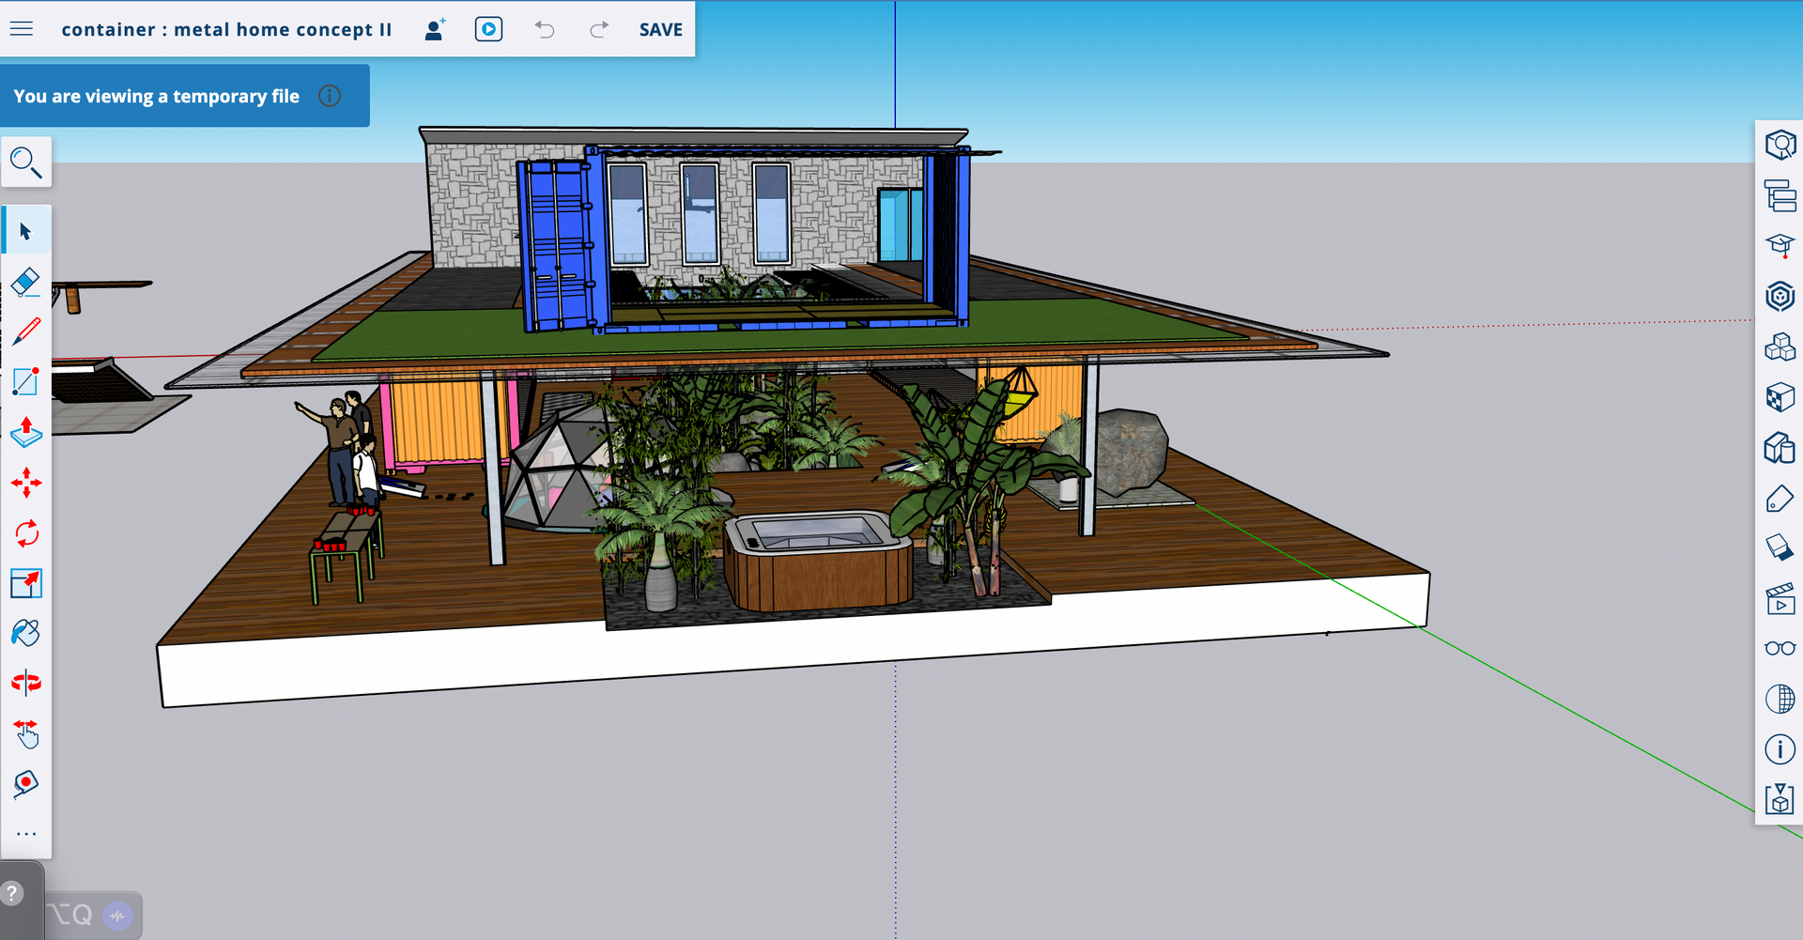This screenshot has width=1803, height=940.
Task: Open the Instructor panel
Action: 1780,245
